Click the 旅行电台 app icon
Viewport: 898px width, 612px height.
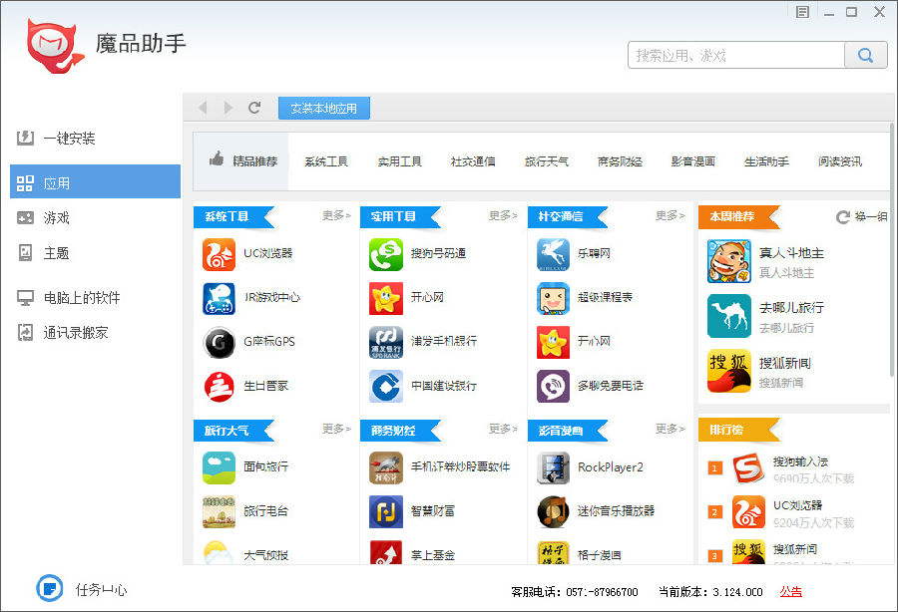(x=219, y=512)
